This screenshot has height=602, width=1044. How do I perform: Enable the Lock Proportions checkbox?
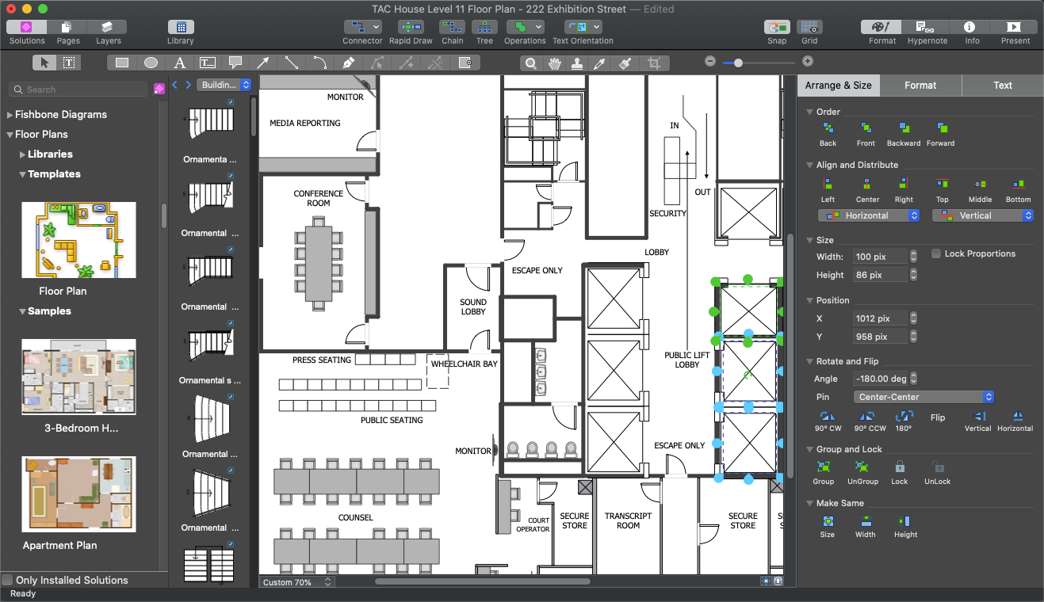tap(937, 254)
